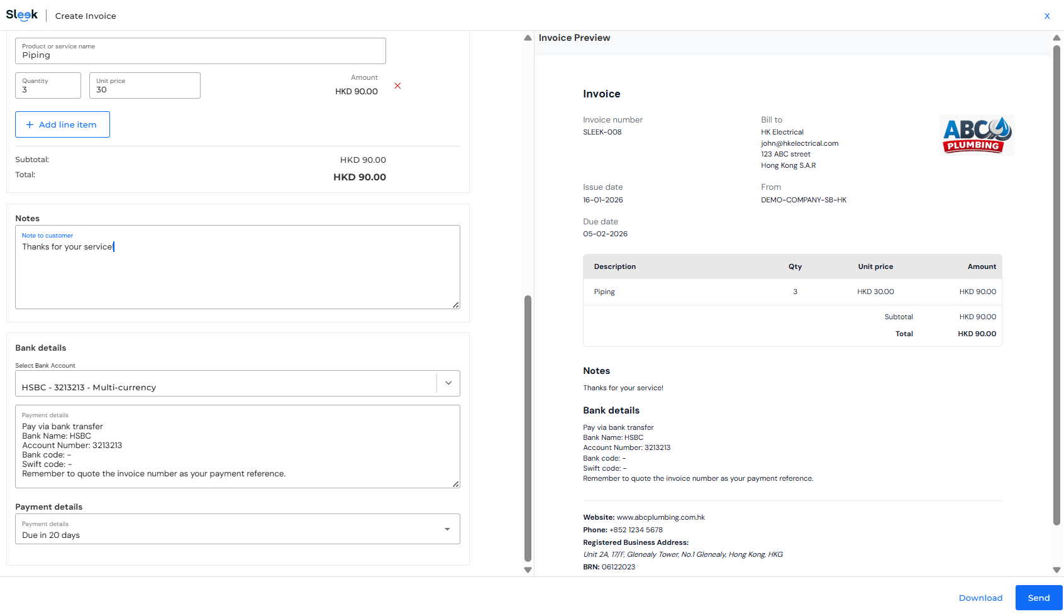Image resolution: width=1064 pixels, height=614 pixels.
Task: Click the Download link
Action: pyautogui.click(x=980, y=598)
